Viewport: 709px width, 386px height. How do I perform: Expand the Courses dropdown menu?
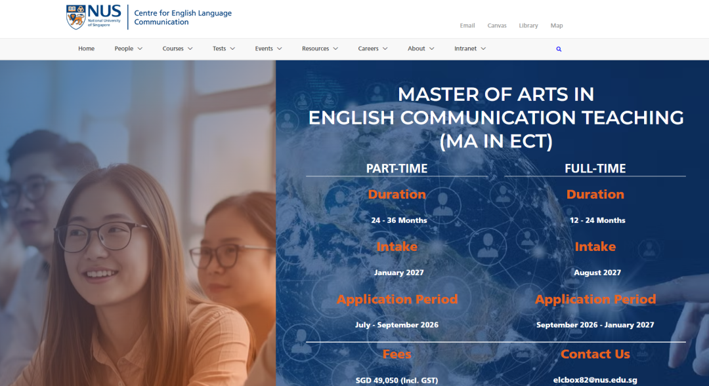tap(177, 48)
